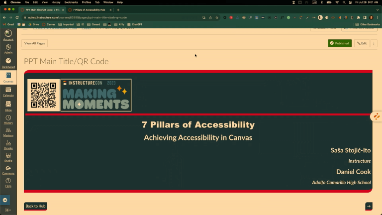Viewport: 382px width, 215px height.
Task: Collapse the global navigation sidebar
Action: pos(8,210)
